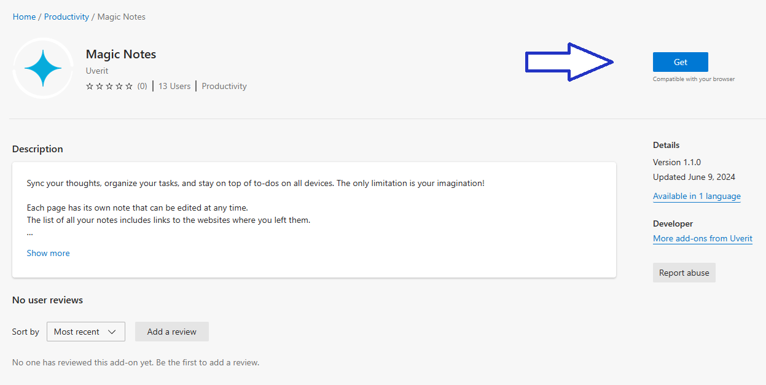
Task: Click the review count indicator (0)
Action: click(142, 86)
